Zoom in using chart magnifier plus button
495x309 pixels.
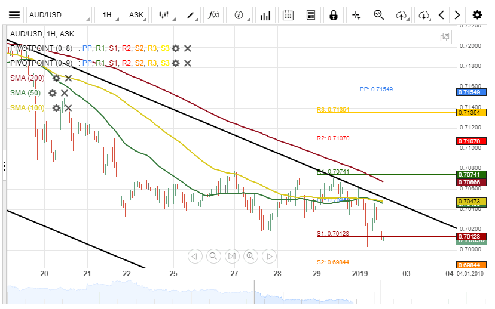pos(250,257)
